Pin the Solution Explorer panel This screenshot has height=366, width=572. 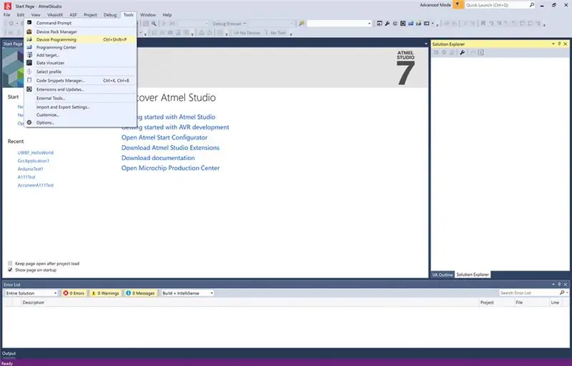559,44
